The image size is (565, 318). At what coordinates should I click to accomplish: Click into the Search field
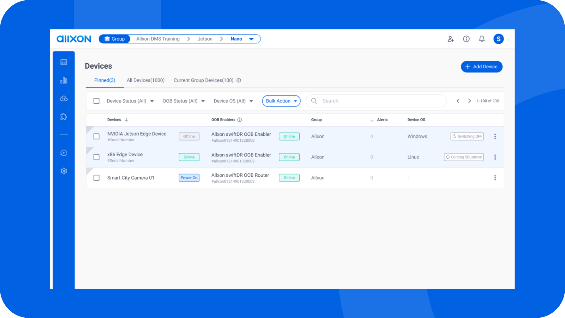(377, 101)
